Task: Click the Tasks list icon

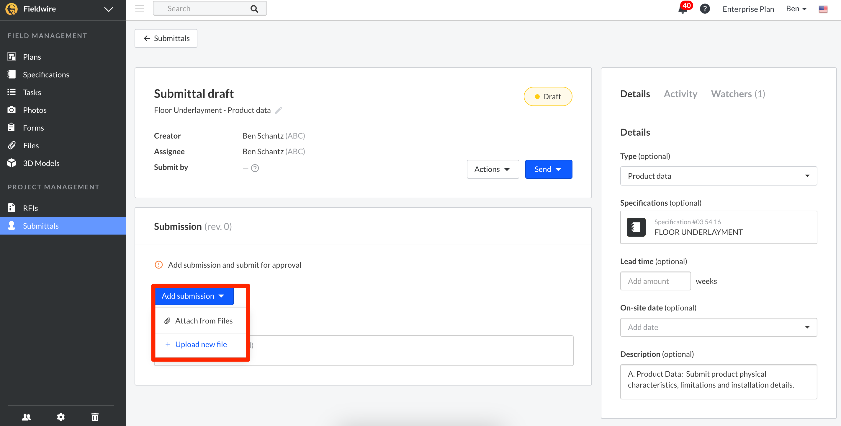Action: (12, 92)
